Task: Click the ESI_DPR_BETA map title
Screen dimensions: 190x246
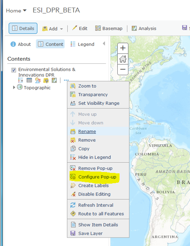Action: pyautogui.click(x=56, y=10)
